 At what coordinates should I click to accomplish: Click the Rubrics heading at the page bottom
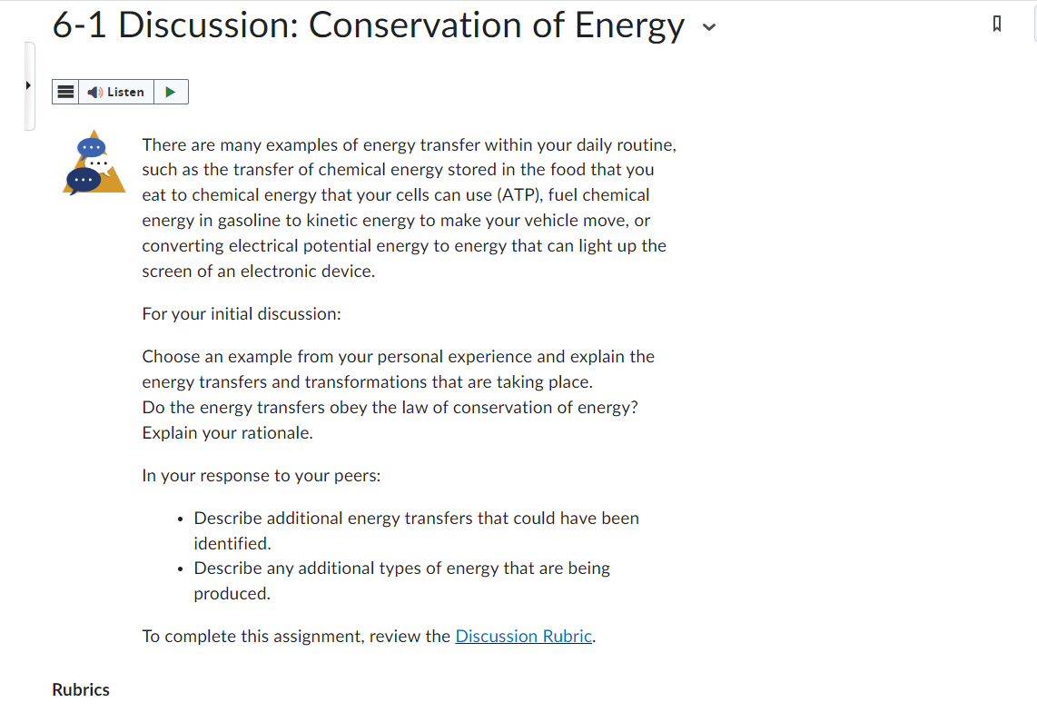80,689
